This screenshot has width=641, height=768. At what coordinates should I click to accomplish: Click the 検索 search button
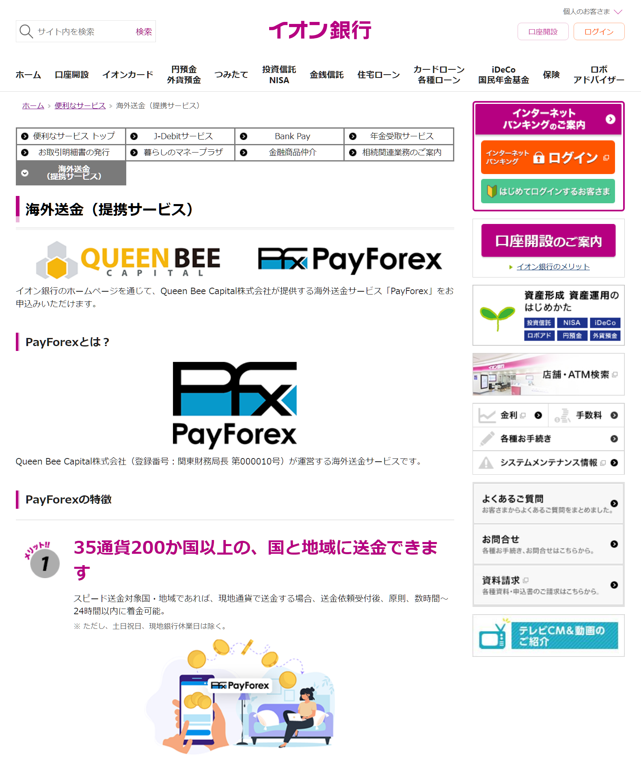click(144, 32)
